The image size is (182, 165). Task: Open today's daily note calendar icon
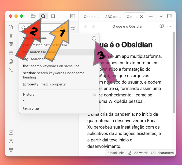[x=11, y=53]
